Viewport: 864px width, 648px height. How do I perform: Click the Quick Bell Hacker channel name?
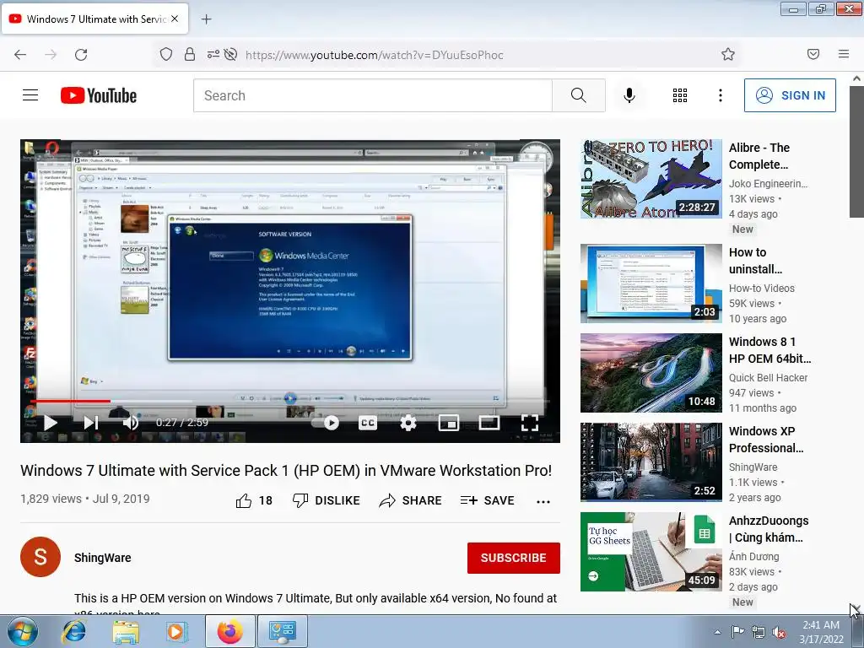pos(768,377)
